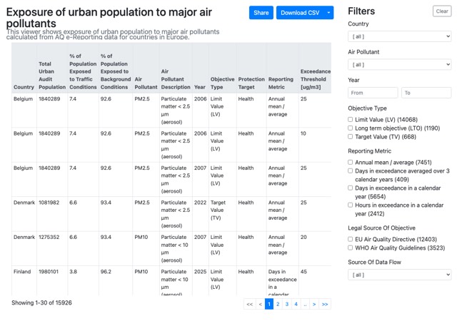The image size is (457, 321).
Task: Open the Source Of Data Flow dropdown
Action: 399,275
